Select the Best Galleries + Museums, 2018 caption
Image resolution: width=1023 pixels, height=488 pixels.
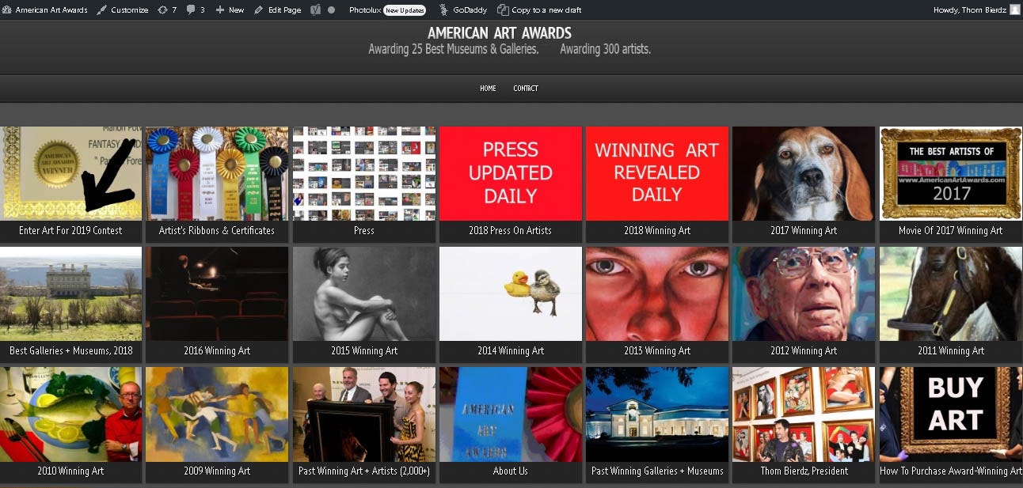pos(70,351)
